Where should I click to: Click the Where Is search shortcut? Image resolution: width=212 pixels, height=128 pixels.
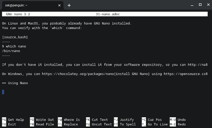pos(72,120)
